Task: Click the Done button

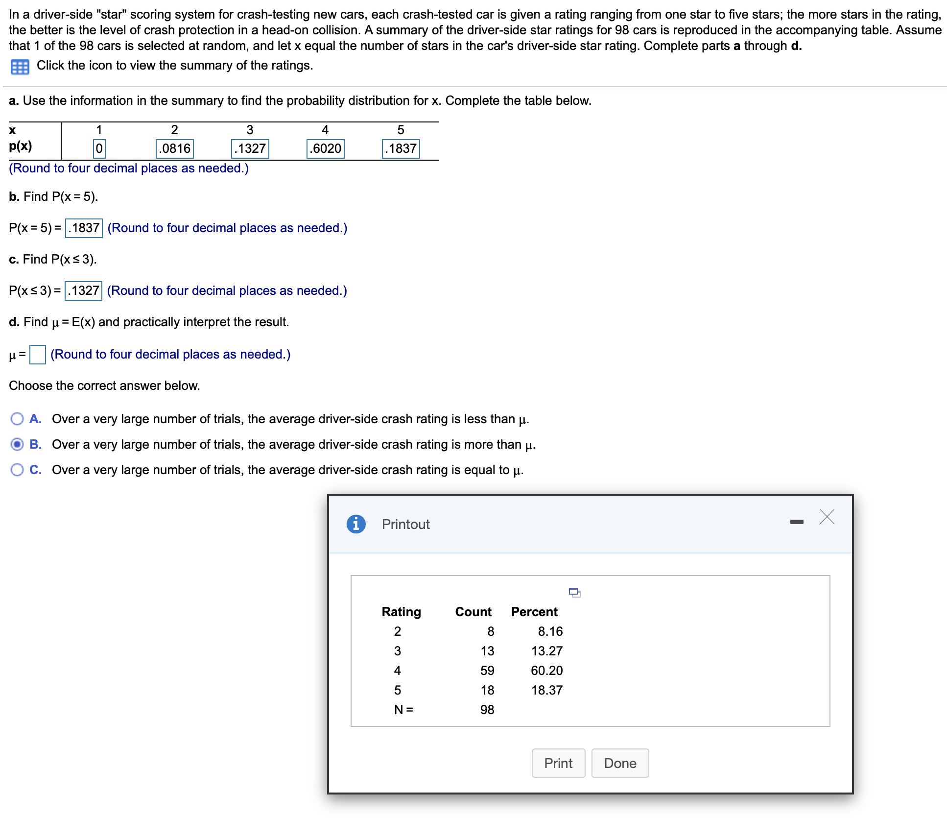Action: (x=620, y=763)
